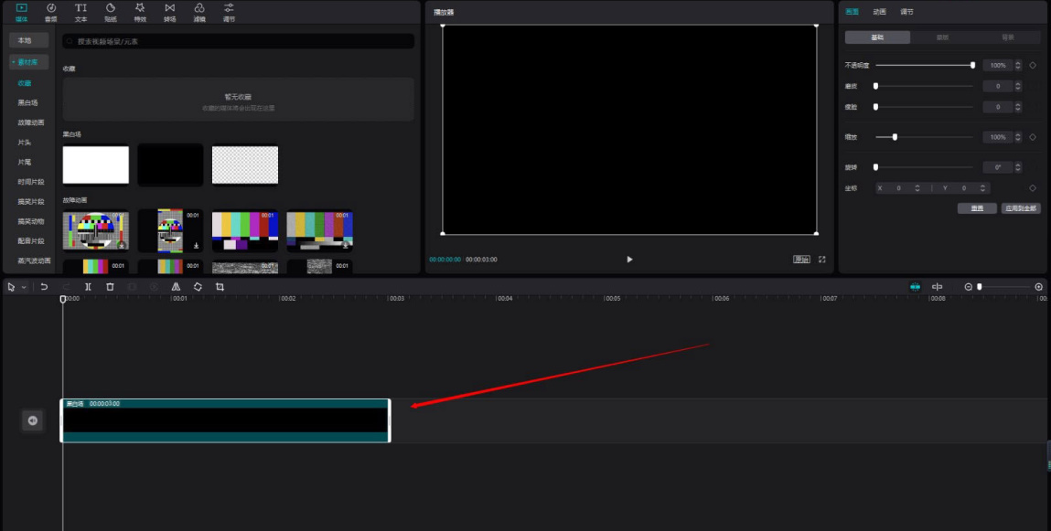Select 黑白场 category in the sidebar
The height and width of the screenshot is (531, 1051).
(27, 102)
